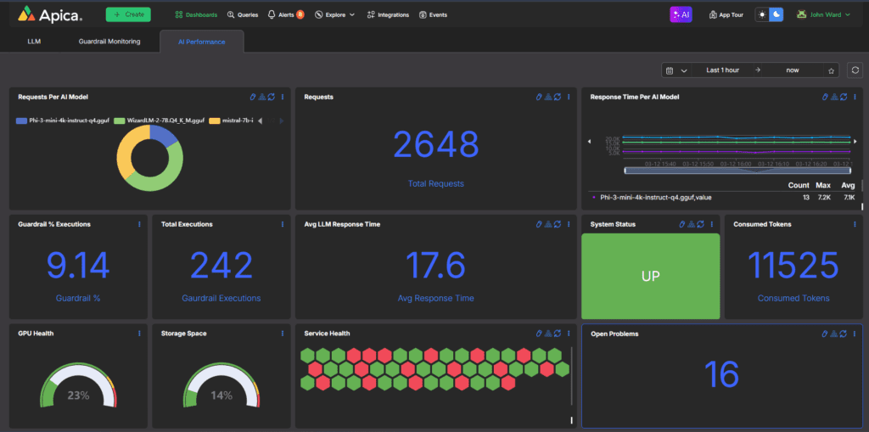Open the calendar time range dropdown

pos(676,70)
